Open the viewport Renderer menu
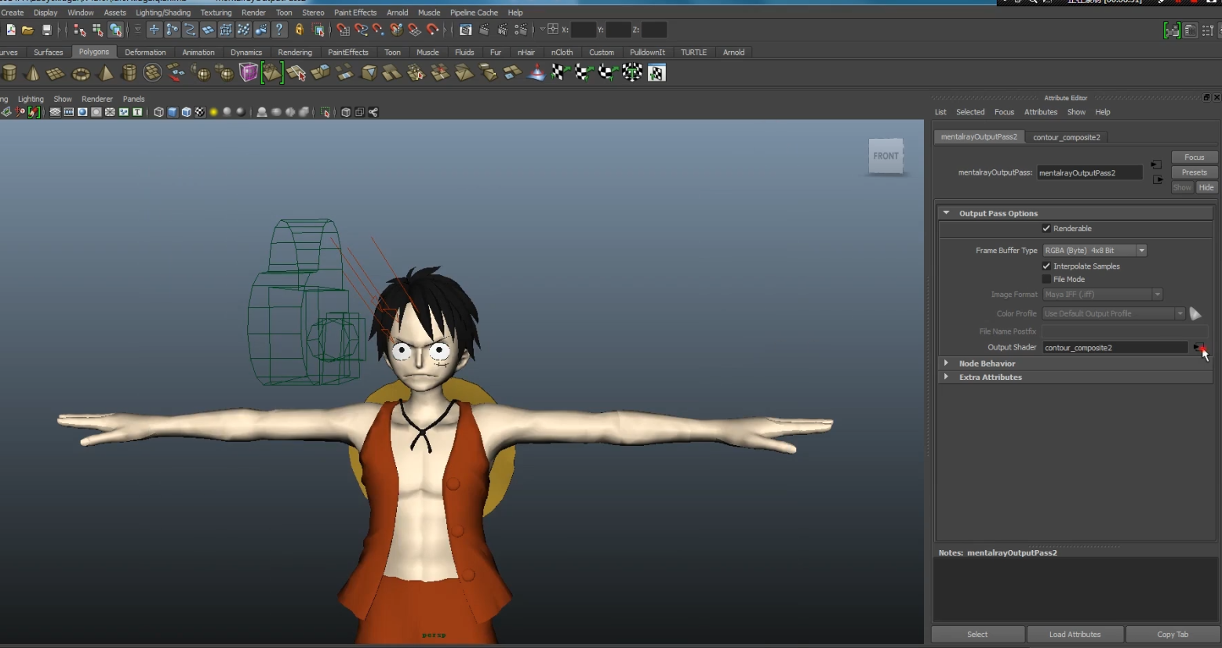Image resolution: width=1222 pixels, height=648 pixels. point(97,99)
